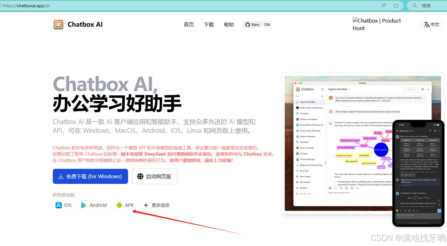
Task: Click the Android Google Play button
Action: click(94, 205)
